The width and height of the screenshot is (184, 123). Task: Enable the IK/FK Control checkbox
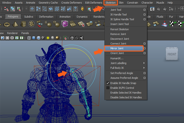pyautogui.click(x=108, y=88)
